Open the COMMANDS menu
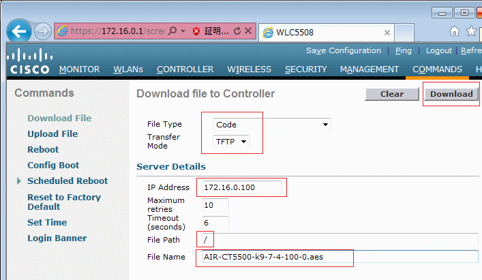 [x=437, y=69]
